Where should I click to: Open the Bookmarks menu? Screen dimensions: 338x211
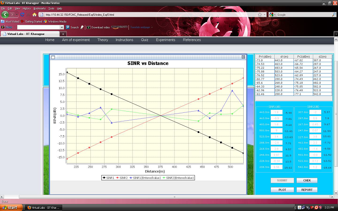coord(39,8)
